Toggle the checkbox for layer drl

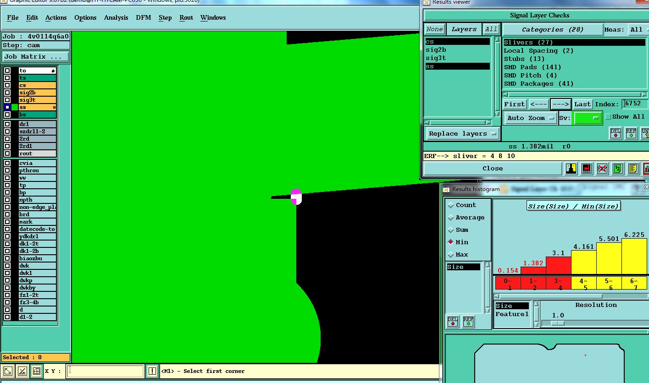pyautogui.click(x=7, y=124)
